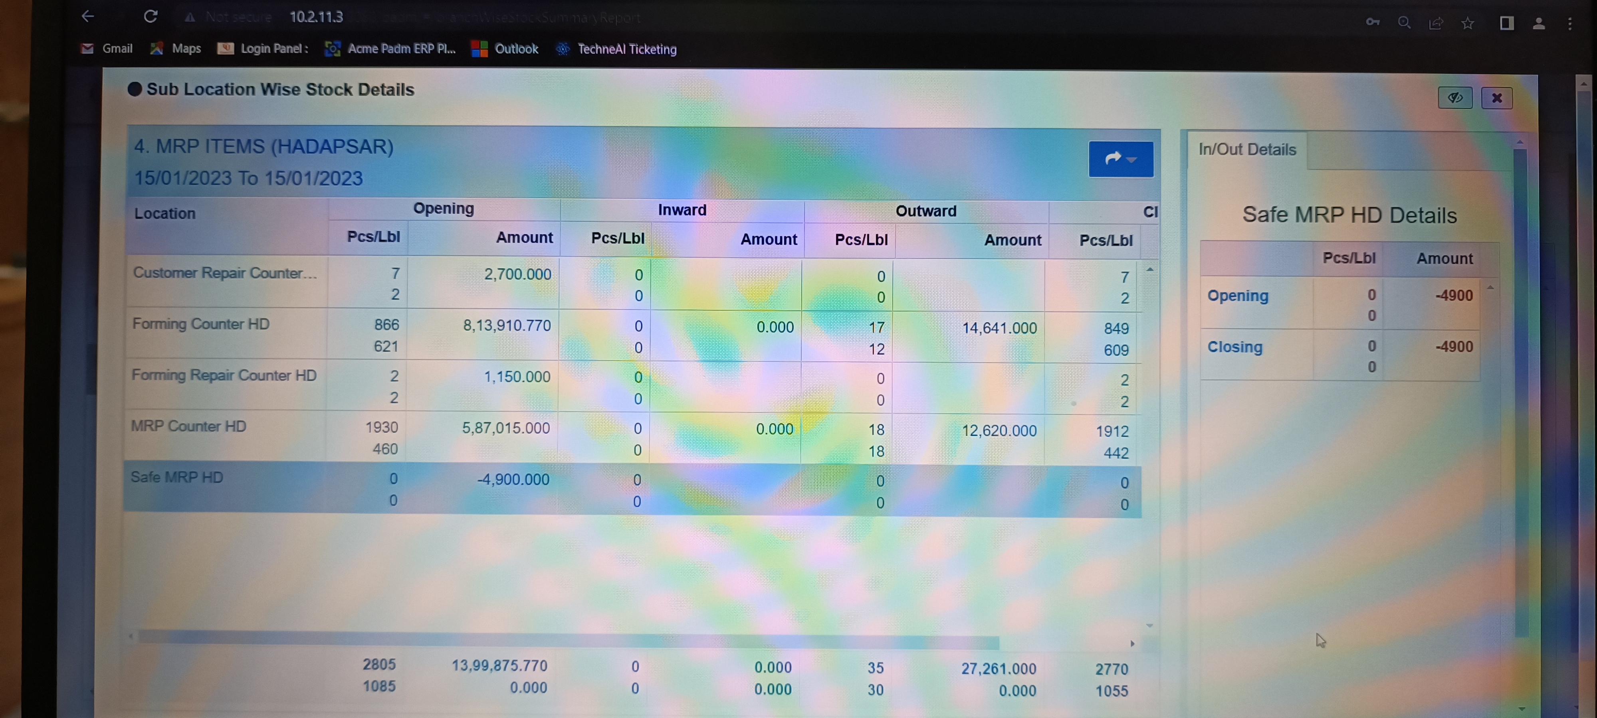Click Outward column group header

(925, 211)
